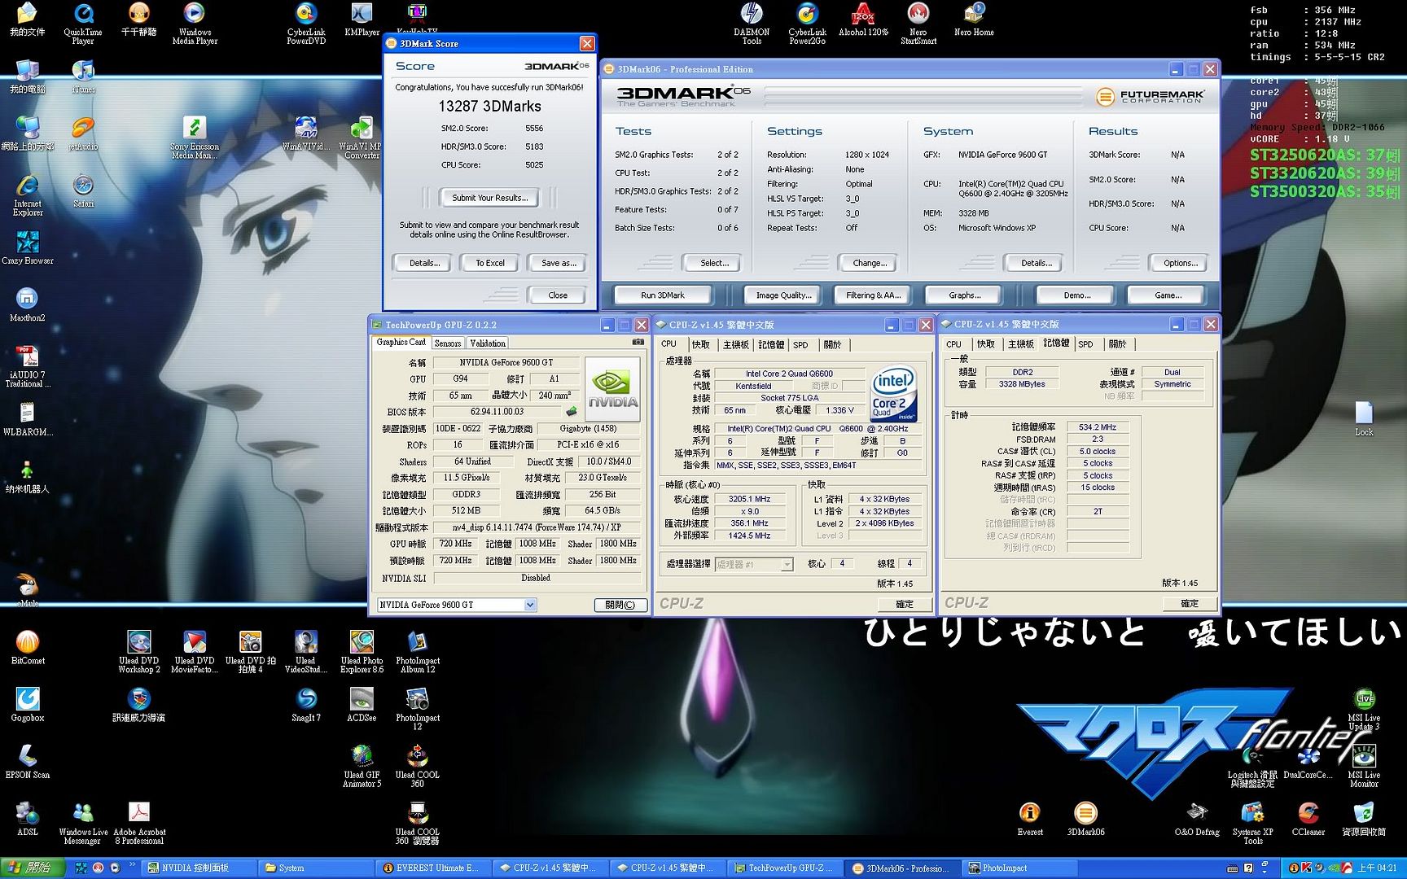Screen dimensions: 1407x879
Task: Open the CPU tab in right CPU-Z window
Action: pos(953,344)
